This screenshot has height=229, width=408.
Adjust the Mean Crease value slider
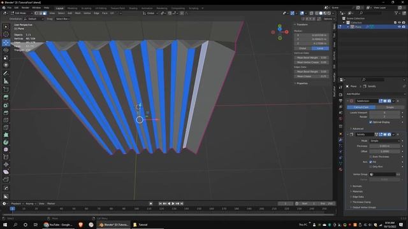312,76
